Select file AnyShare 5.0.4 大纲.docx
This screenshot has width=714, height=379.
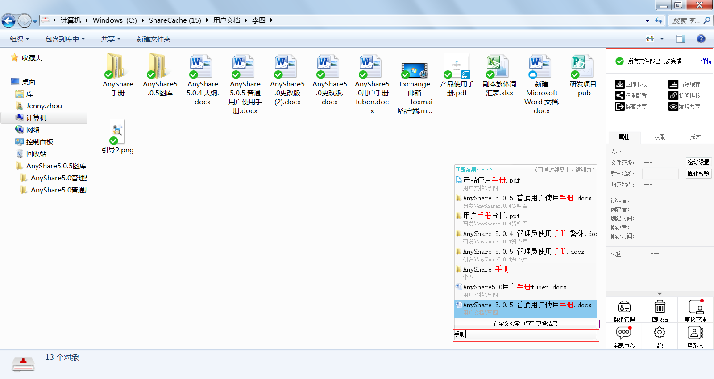[x=203, y=79]
